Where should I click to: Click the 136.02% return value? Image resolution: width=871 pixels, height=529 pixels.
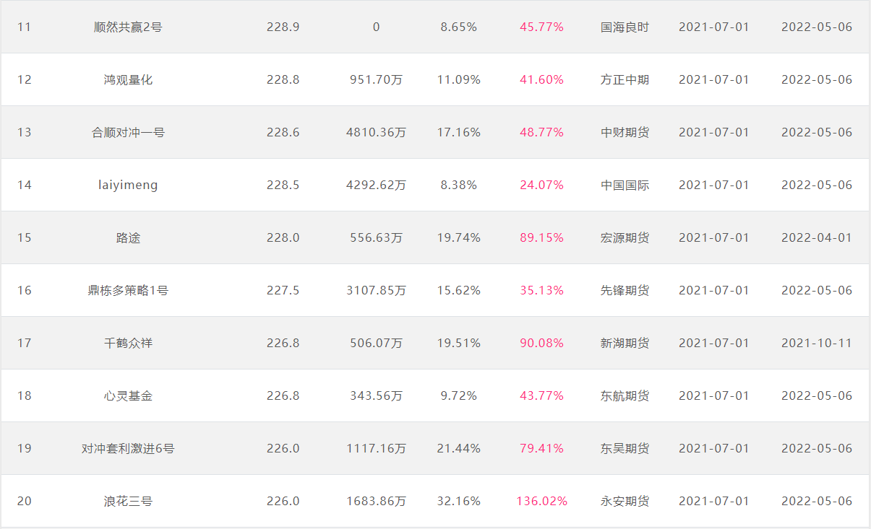[x=541, y=502]
